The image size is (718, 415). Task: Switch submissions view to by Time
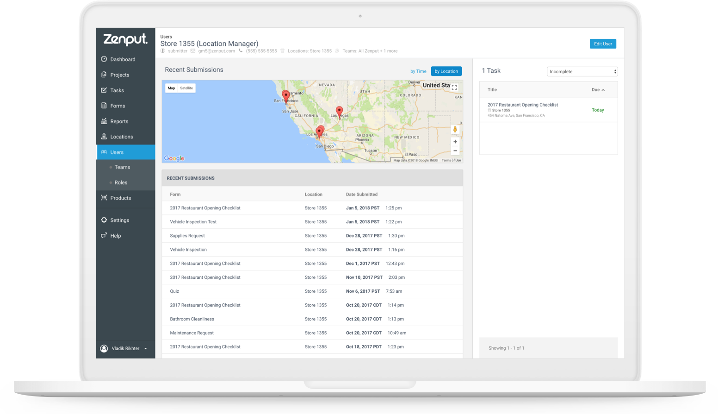418,71
